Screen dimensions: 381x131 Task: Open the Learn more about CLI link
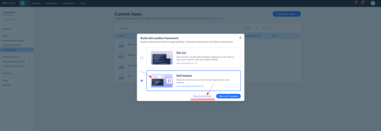[186, 63]
